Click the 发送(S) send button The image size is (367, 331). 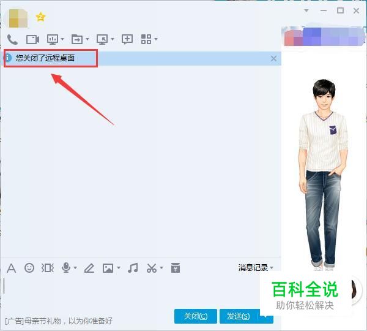239,316
